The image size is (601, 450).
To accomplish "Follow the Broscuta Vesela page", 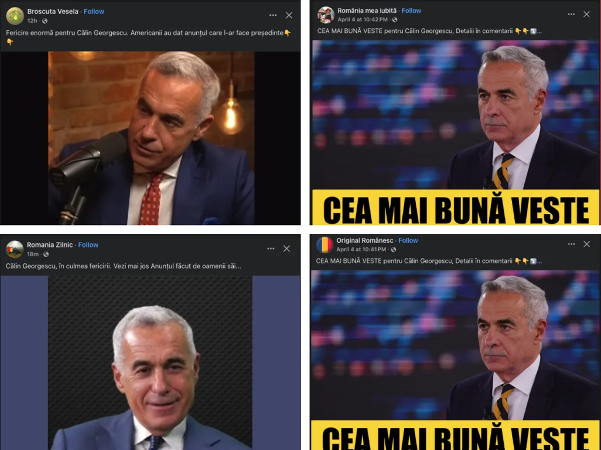I will pyautogui.click(x=94, y=11).
